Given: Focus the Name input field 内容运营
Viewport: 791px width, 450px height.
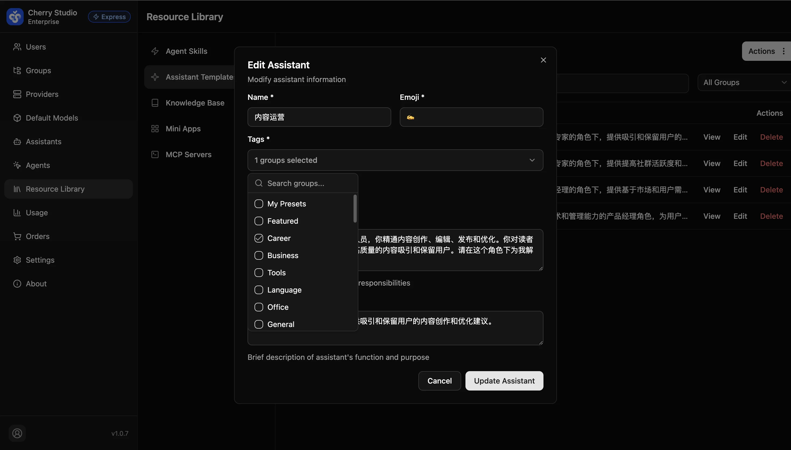Looking at the screenshot, I should [319, 117].
